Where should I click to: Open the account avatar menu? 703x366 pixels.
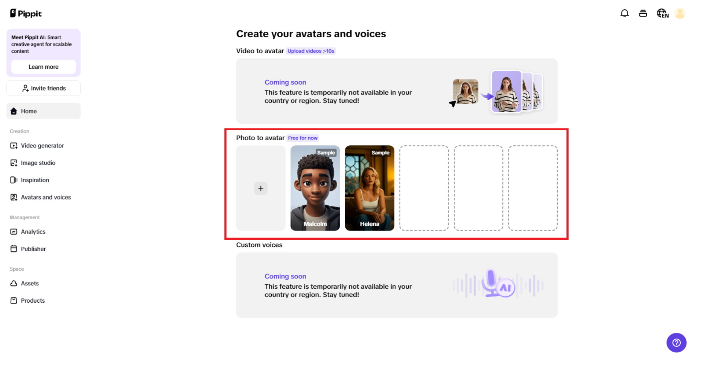point(680,13)
